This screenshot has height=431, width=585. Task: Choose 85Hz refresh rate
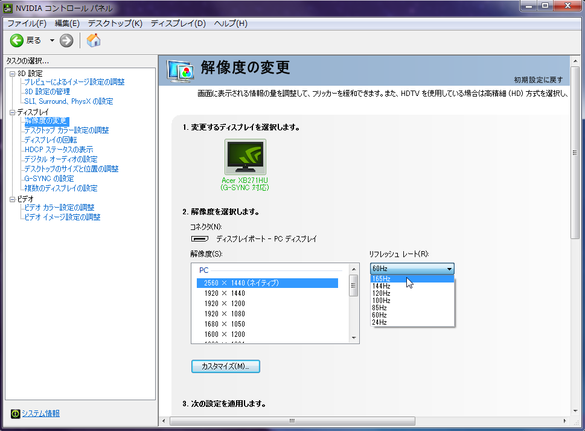(x=412, y=308)
